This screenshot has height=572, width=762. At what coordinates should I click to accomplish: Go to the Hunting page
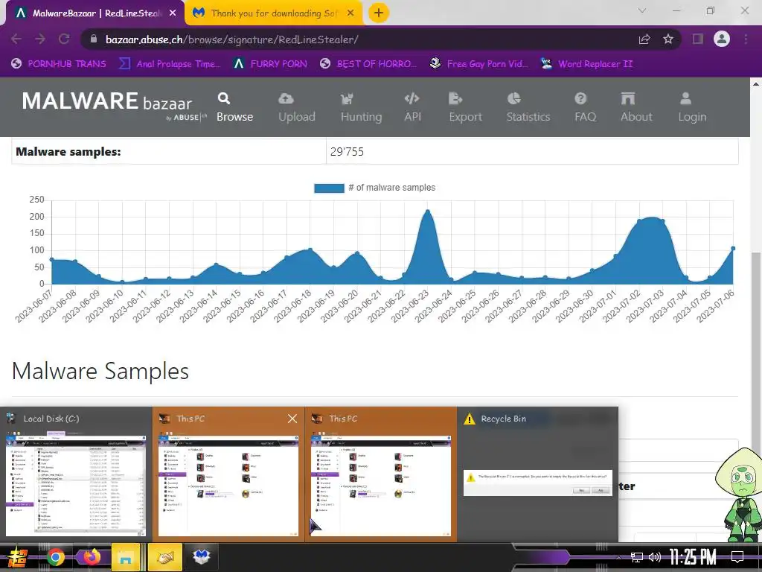[x=361, y=107]
